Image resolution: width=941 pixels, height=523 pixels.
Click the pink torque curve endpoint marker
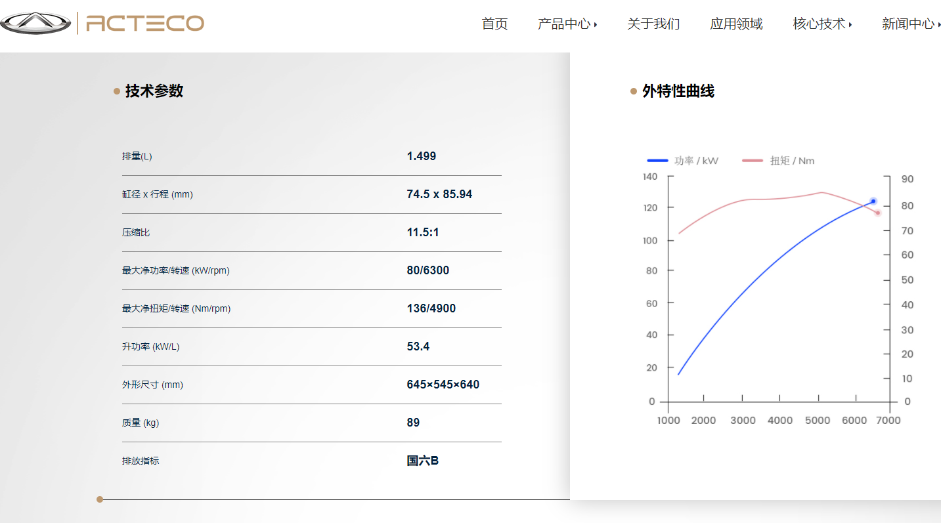[878, 213]
